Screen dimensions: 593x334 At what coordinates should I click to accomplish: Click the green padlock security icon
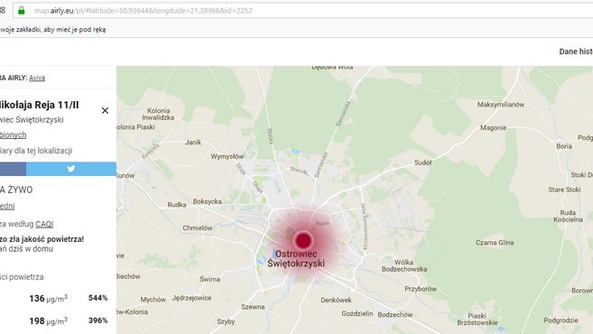tap(22, 11)
